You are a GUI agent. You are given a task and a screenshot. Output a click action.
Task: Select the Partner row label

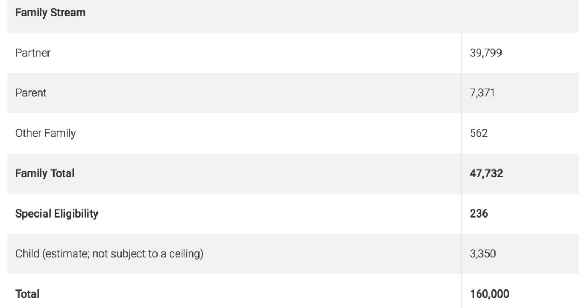pos(33,53)
